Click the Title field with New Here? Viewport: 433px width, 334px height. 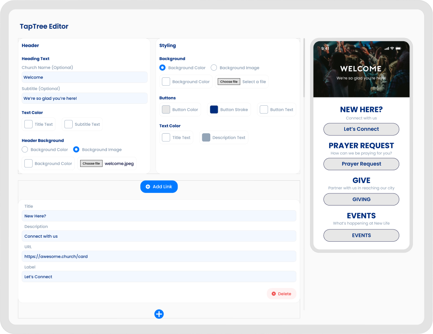(x=159, y=216)
